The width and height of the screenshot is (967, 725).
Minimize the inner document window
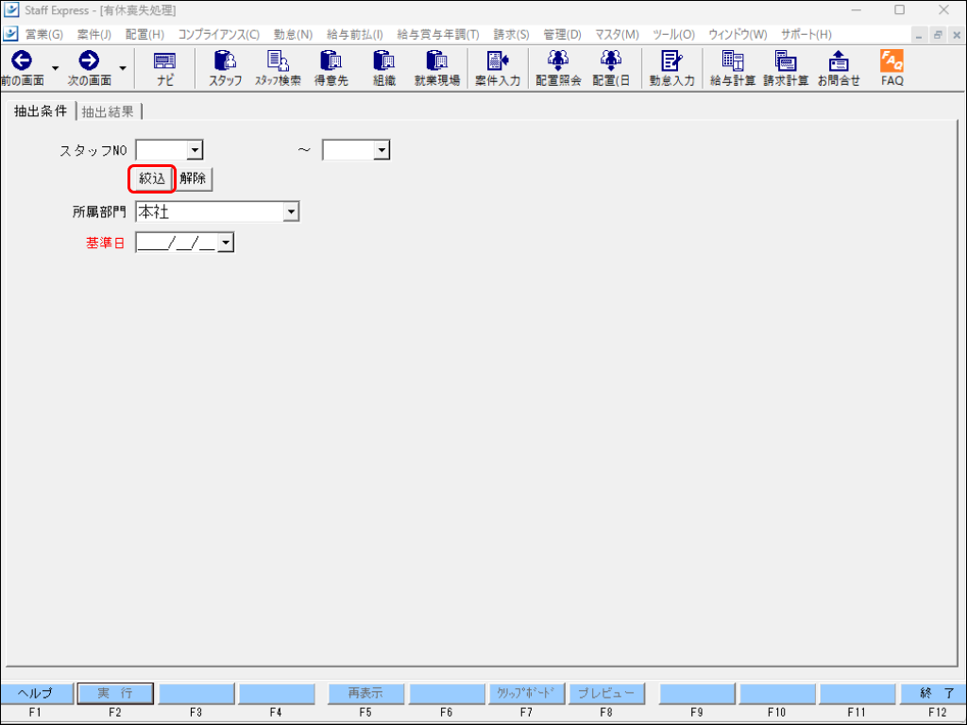pos(919,35)
